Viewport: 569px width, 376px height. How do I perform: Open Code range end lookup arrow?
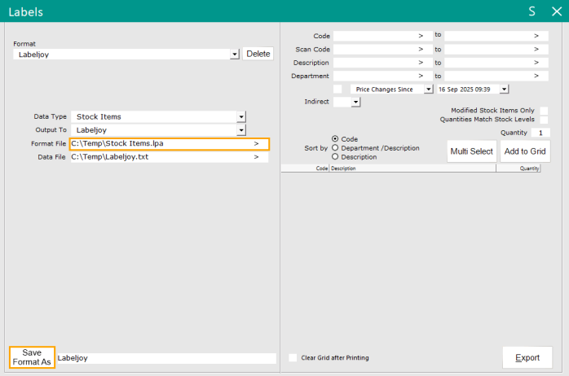point(536,36)
